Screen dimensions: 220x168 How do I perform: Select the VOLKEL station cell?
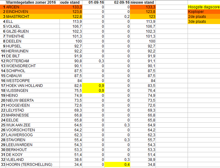point(33,27)
